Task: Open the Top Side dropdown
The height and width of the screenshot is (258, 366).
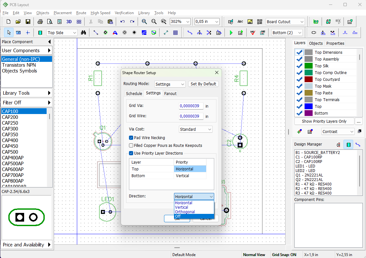Action: click(62, 33)
